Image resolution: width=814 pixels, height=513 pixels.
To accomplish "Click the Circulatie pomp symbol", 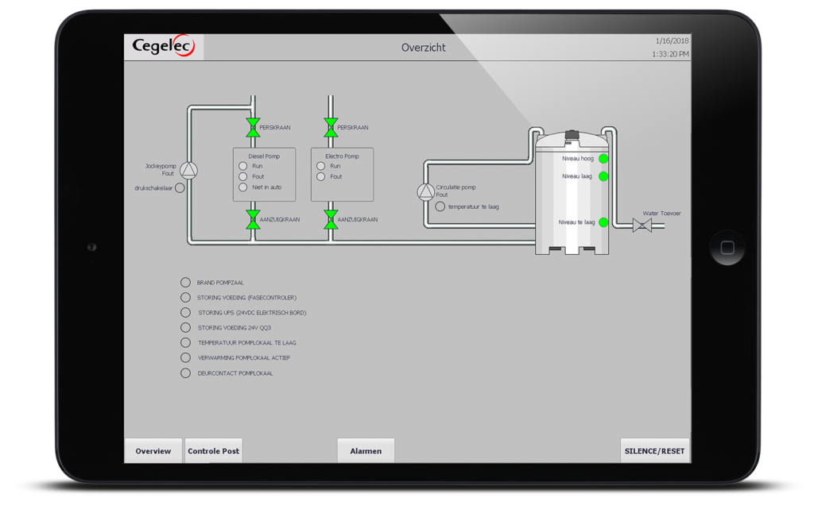I will 426,192.
